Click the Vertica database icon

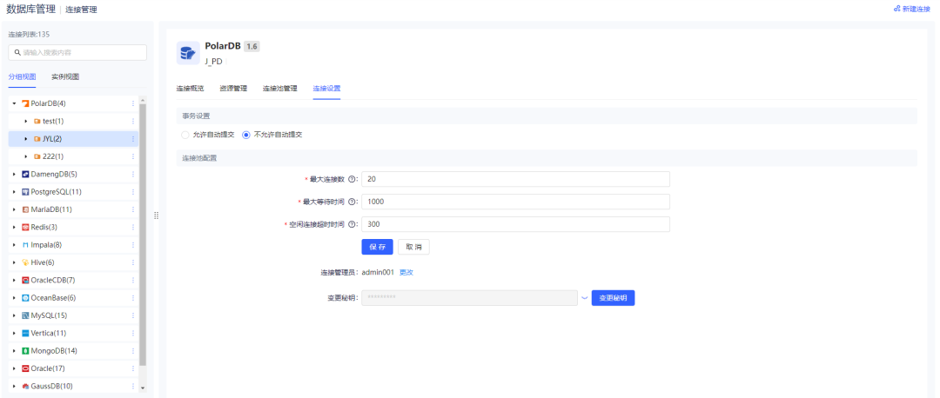tap(25, 333)
